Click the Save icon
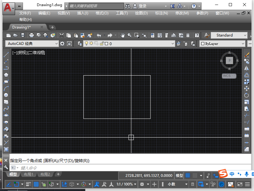This screenshot has height=191, width=254. pos(23,35)
